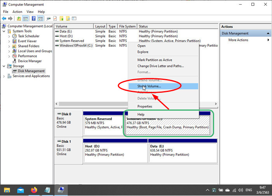Viewport: 272px width, 196px height.
Task: Expand the Local Users and Groups arrow
Action: pos(9,51)
